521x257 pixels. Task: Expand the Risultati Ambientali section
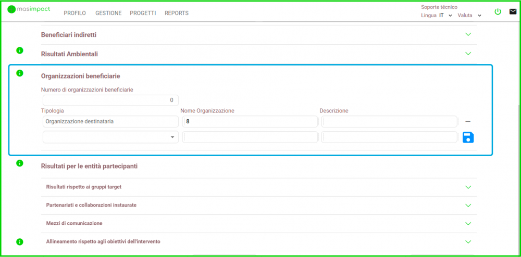(x=468, y=53)
